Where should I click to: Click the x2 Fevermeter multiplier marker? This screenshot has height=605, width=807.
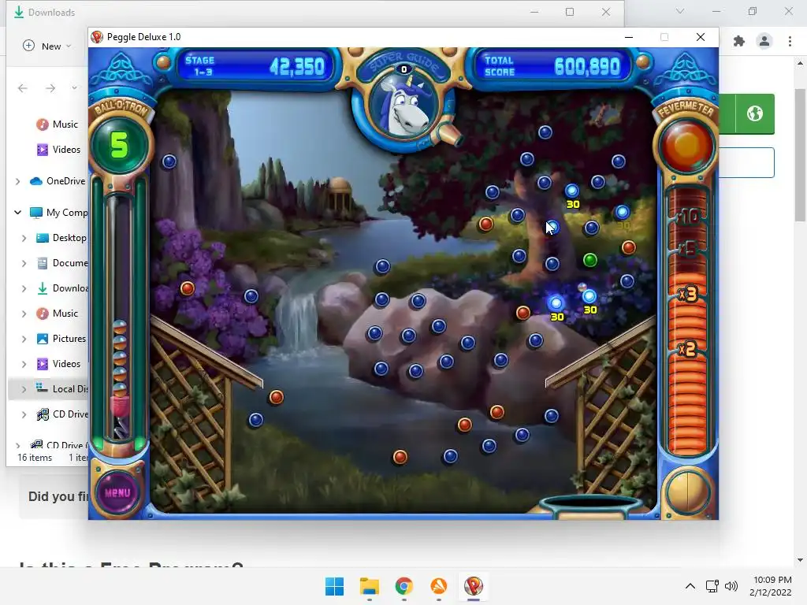687,350
